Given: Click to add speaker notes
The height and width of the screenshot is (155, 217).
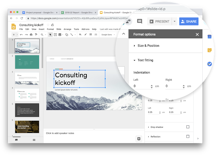Looking at the screenshot, I should (x=60, y=133).
